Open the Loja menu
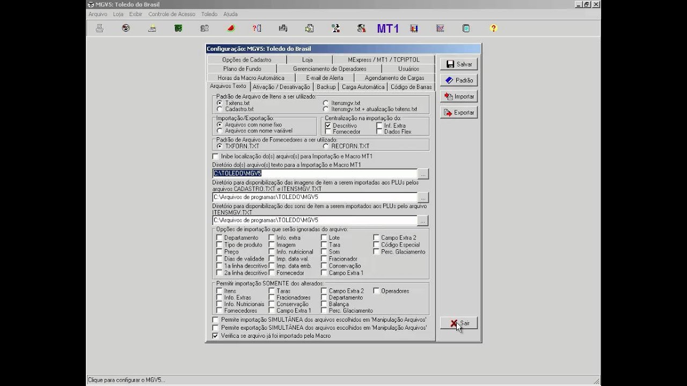This screenshot has height=386, width=687. (118, 14)
